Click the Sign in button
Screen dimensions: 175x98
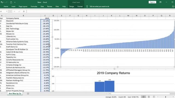pos(152,2)
